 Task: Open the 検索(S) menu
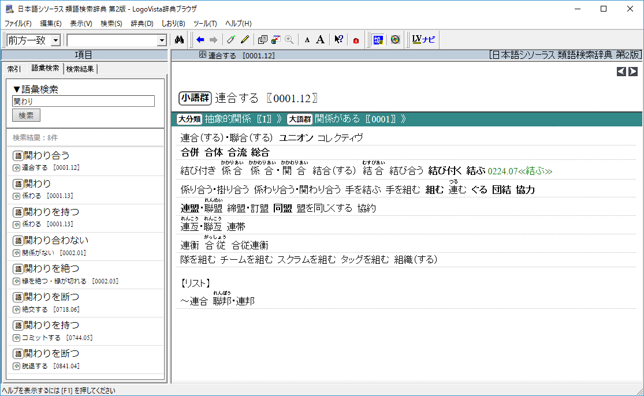tap(111, 24)
